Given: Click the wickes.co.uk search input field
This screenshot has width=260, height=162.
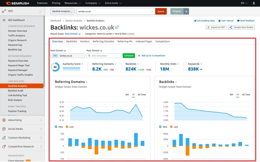Looking at the screenshot, I should [x=116, y=11].
